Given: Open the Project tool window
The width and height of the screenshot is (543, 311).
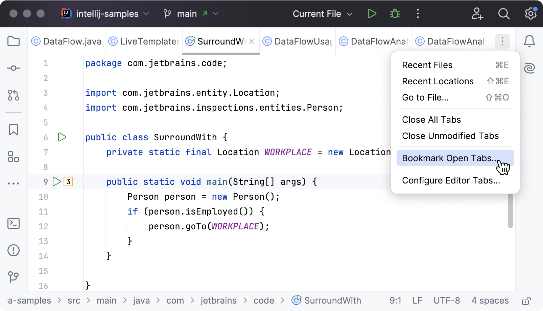Looking at the screenshot, I should 14,41.
